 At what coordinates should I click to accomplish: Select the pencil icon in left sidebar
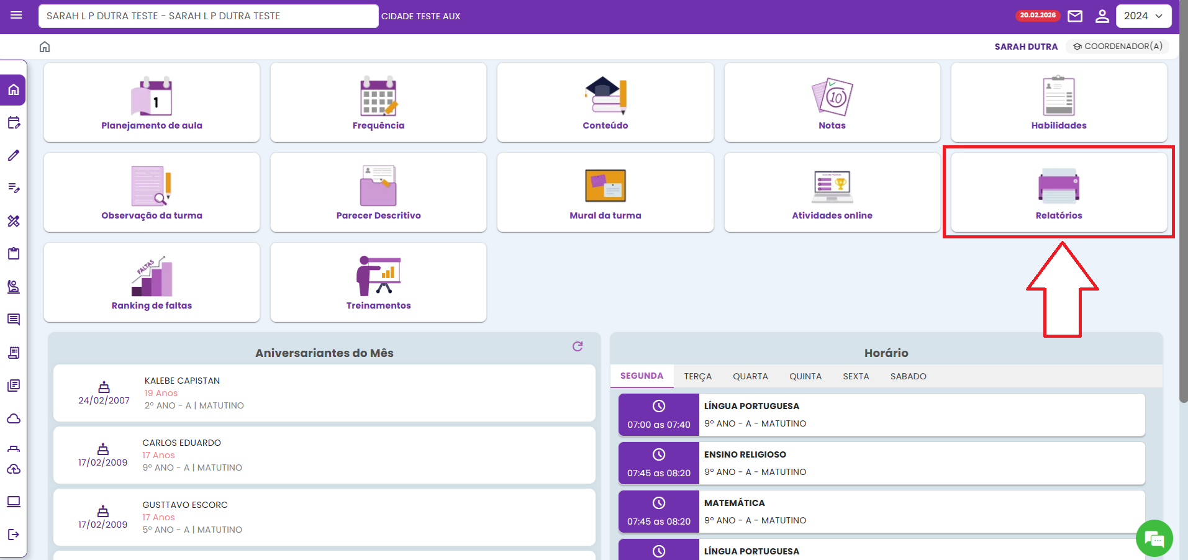click(x=14, y=155)
